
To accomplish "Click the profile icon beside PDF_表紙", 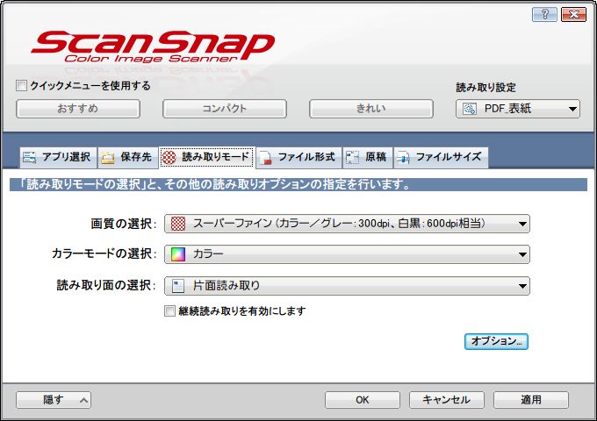I will point(469,109).
